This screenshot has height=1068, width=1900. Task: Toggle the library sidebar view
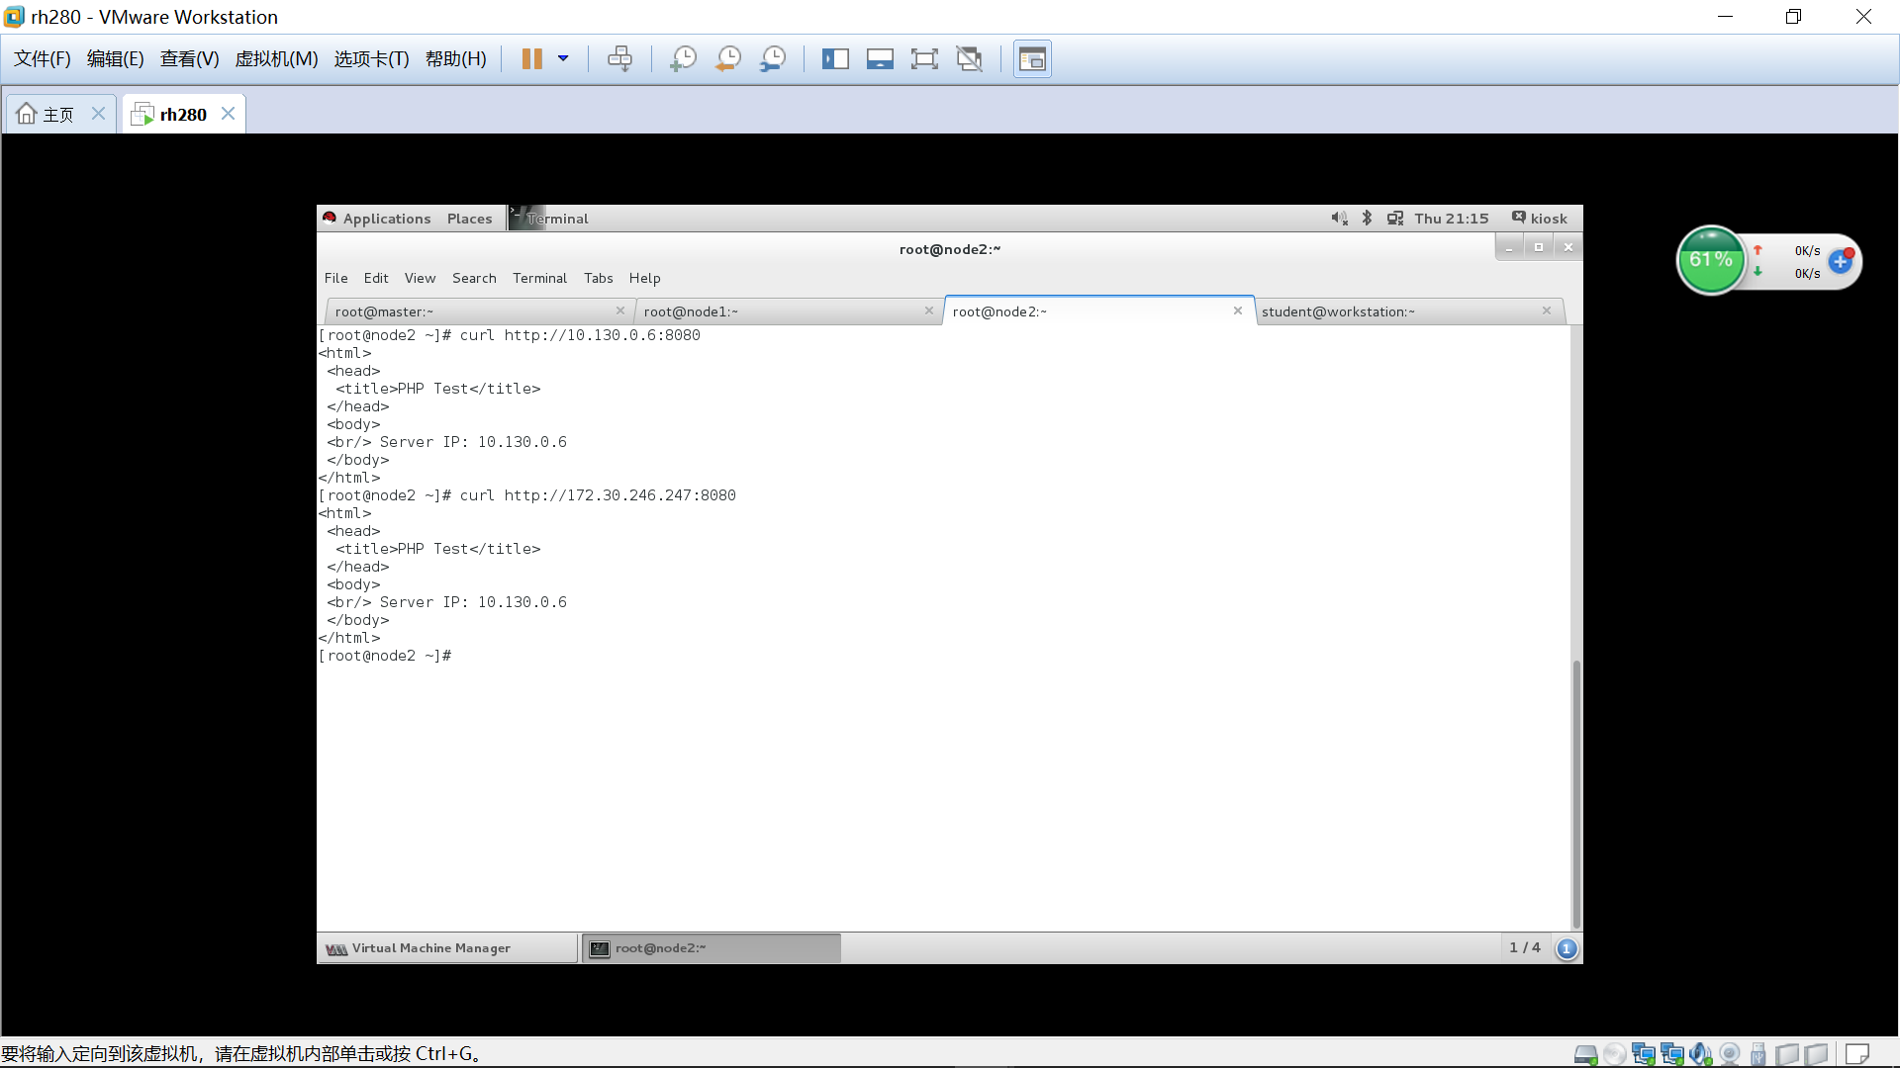pyautogui.click(x=835, y=59)
